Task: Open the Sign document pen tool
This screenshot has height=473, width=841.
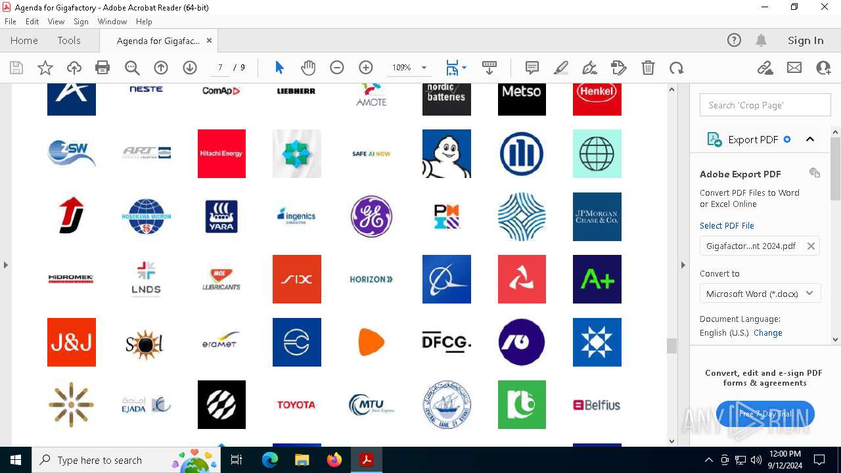Action: (x=590, y=68)
